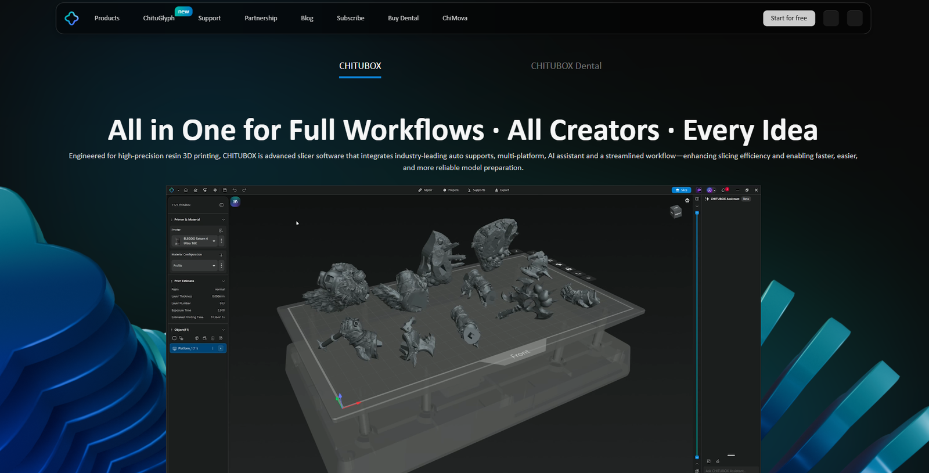Tick the select-all checkbox in the Object toolbar
Screen dimensions: 929x473
point(174,338)
